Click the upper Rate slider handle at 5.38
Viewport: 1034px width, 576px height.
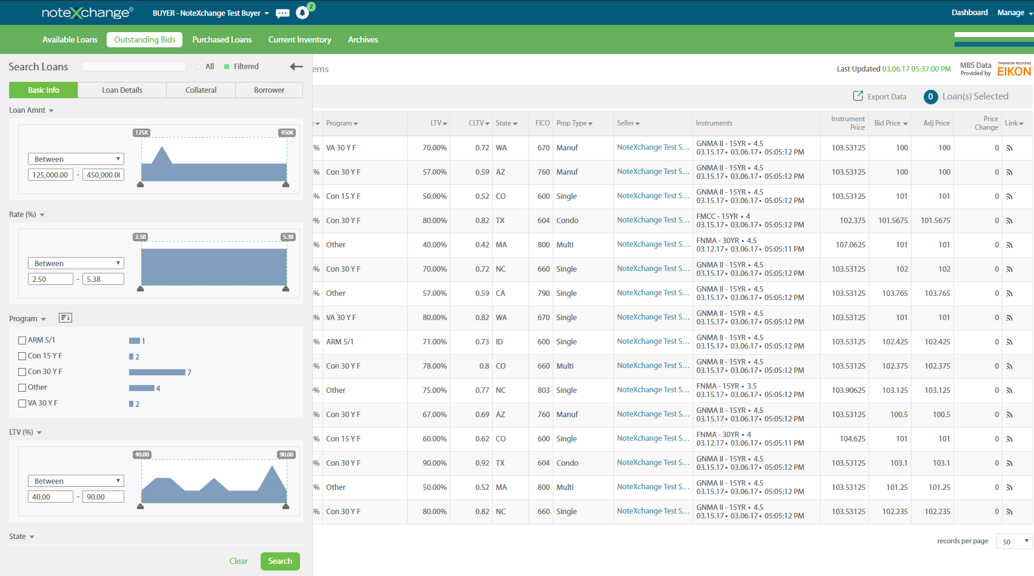(x=285, y=290)
